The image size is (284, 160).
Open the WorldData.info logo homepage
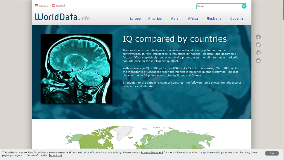point(62,17)
